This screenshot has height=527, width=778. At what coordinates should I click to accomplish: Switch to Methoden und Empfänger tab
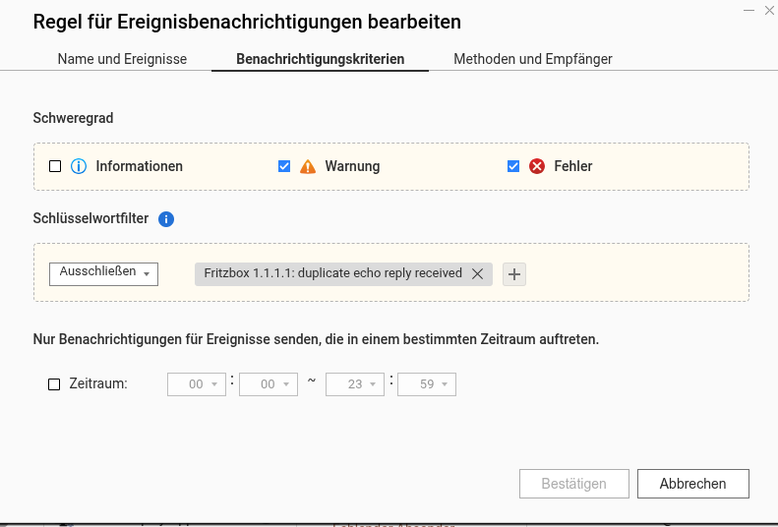(x=532, y=59)
